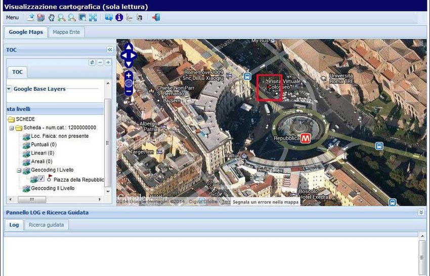Click the Boscolo Hotel Exedra label

pyautogui.click(x=314, y=194)
